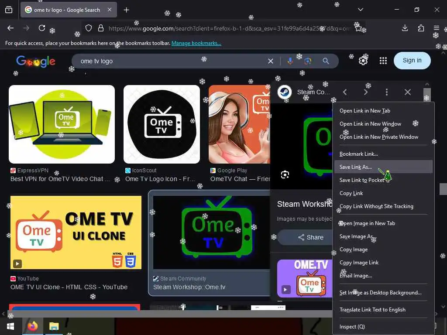The height and width of the screenshot is (335, 447).
Task: Click the Share button
Action: [305, 237]
